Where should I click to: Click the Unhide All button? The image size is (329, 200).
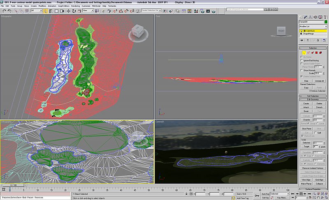[x=320, y=81]
